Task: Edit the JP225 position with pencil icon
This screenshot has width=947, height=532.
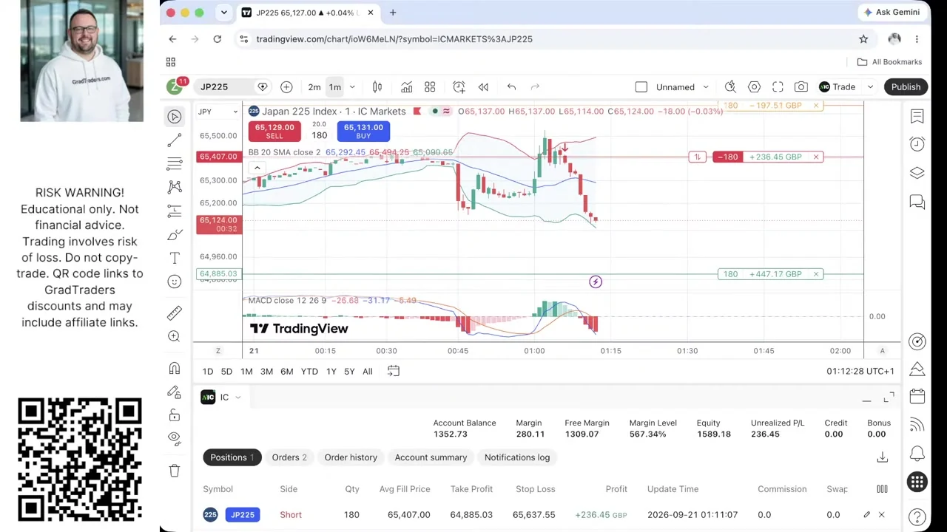Action: click(866, 515)
